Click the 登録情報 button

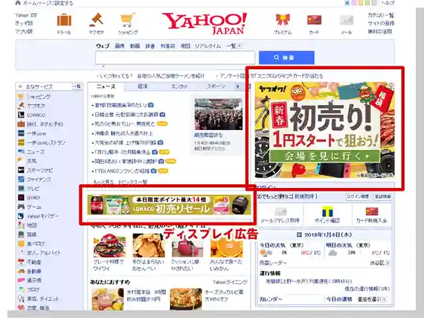(383, 196)
